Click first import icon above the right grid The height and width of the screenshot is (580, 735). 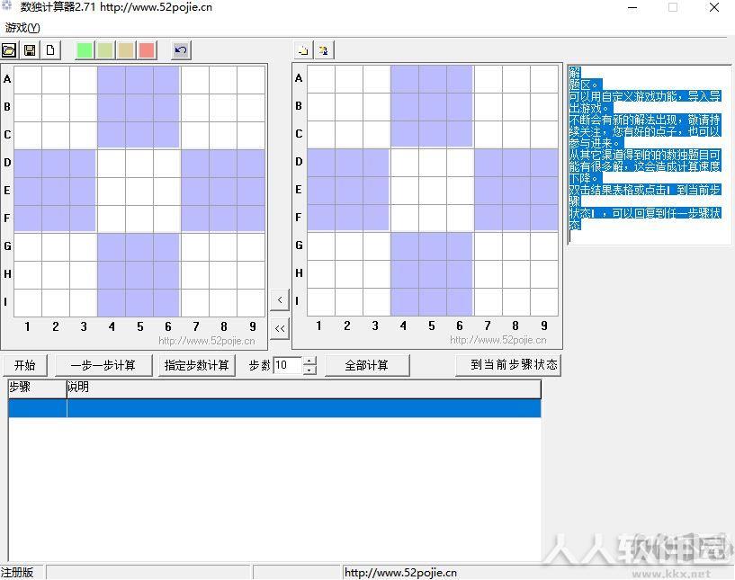click(x=303, y=50)
